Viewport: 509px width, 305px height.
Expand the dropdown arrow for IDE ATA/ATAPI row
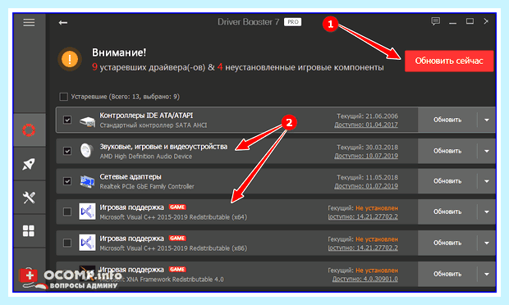tap(487, 120)
